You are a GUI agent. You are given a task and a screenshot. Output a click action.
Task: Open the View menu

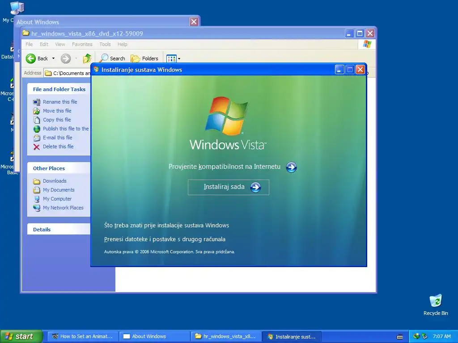[x=60, y=44]
